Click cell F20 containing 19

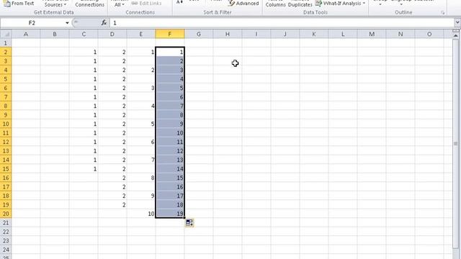pos(170,214)
